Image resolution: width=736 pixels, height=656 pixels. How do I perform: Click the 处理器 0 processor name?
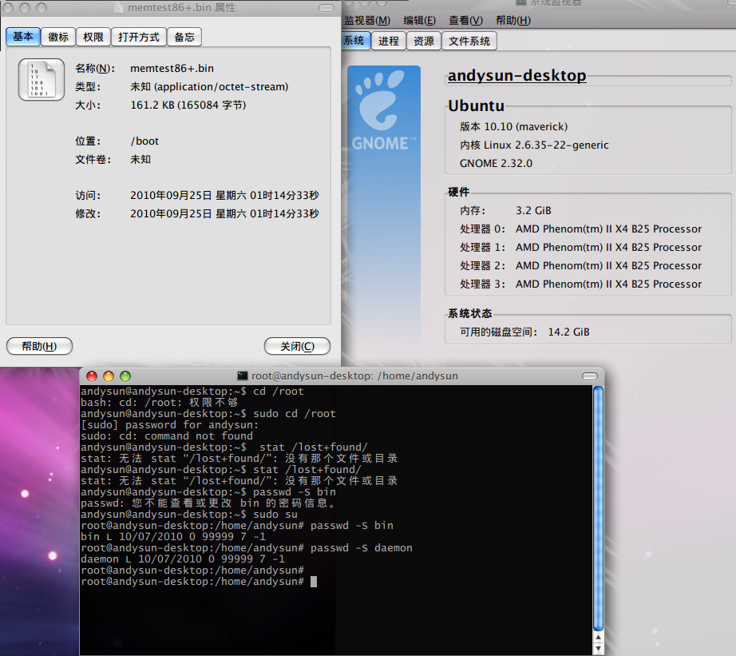608,229
